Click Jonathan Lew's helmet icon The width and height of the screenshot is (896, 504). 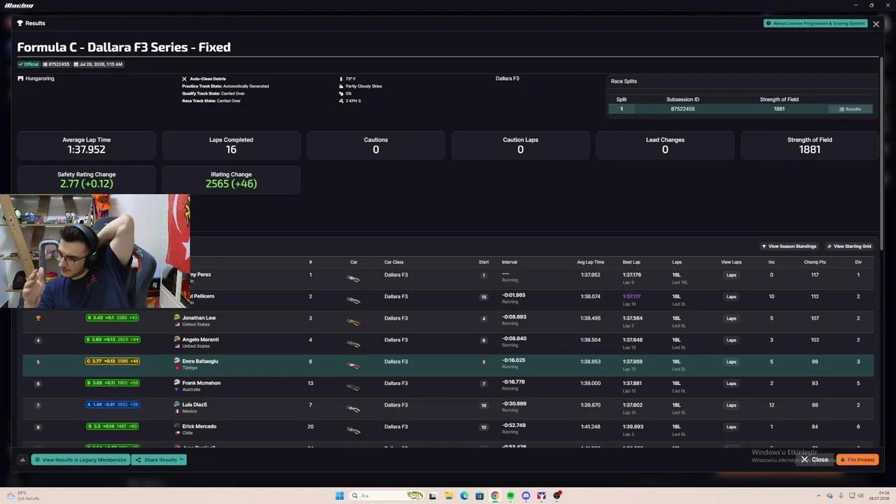click(x=177, y=318)
